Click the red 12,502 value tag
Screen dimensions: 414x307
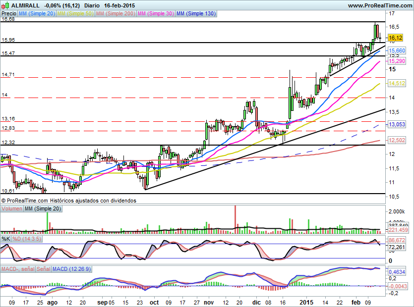(397, 141)
